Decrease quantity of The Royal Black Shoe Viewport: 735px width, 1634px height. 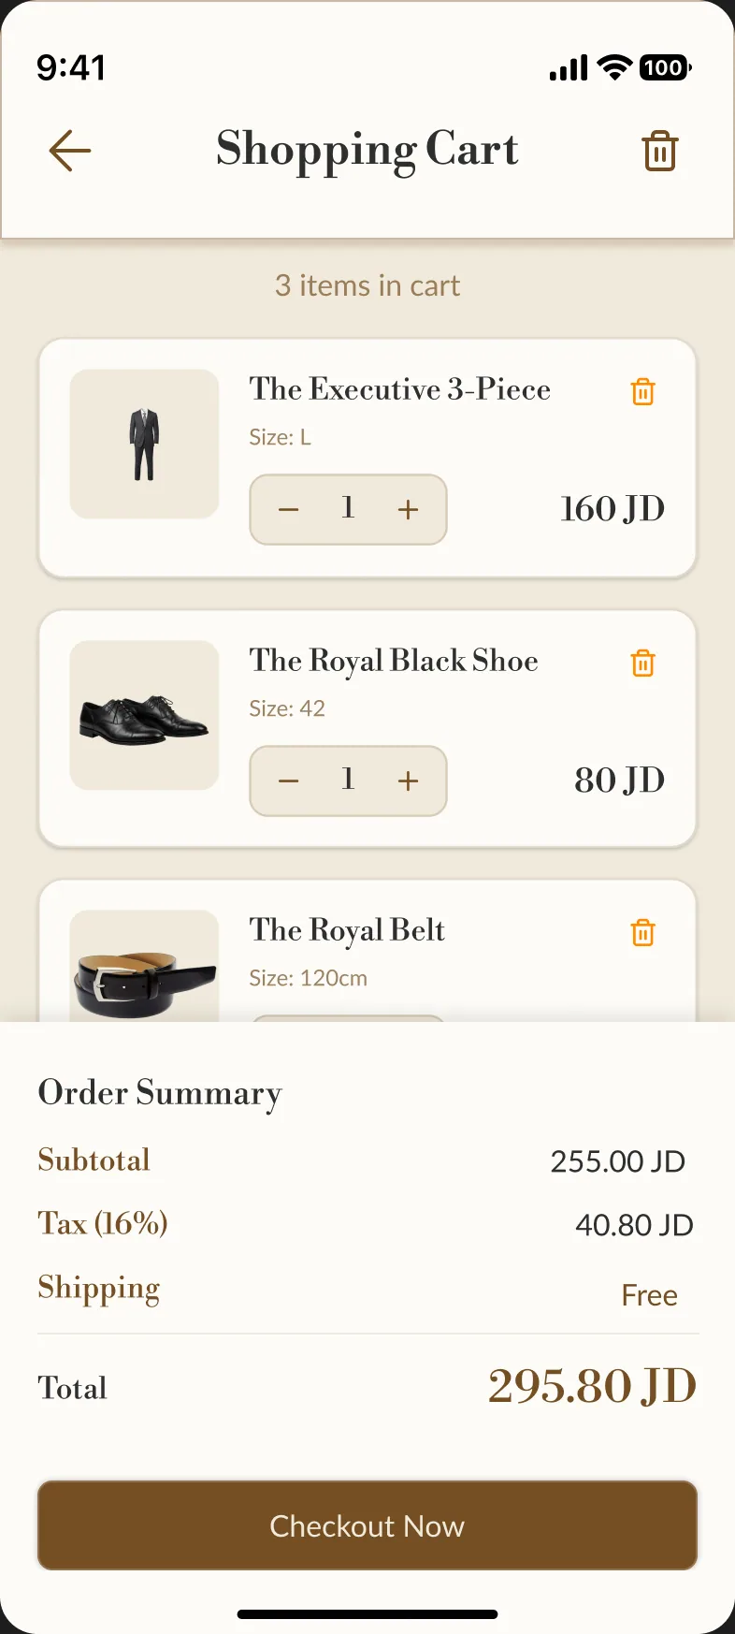click(289, 781)
